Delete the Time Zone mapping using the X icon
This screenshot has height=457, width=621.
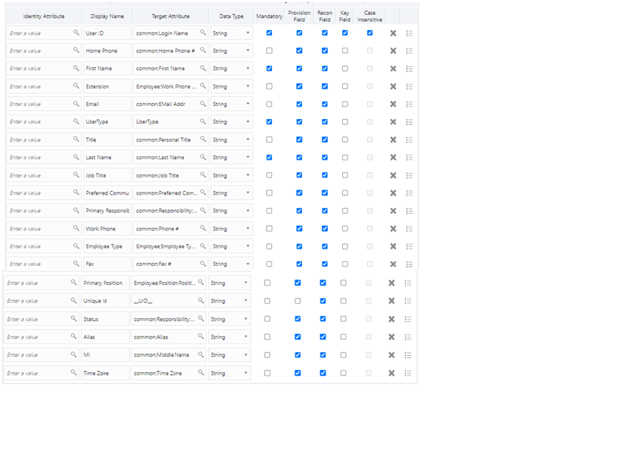pos(392,373)
